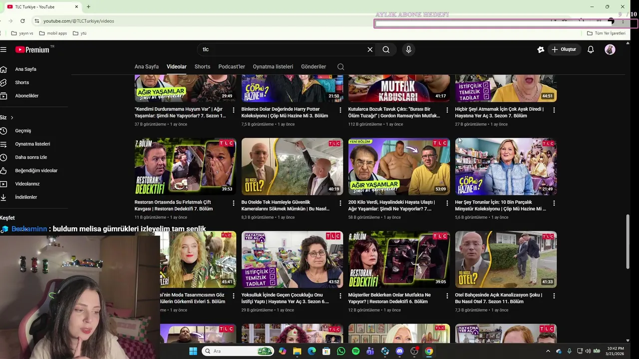
Task: Expand the Siz section chevron
Action: (11, 118)
